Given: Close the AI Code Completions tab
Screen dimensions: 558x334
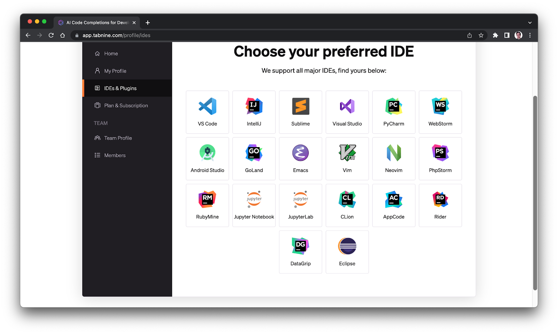Looking at the screenshot, I should (134, 23).
